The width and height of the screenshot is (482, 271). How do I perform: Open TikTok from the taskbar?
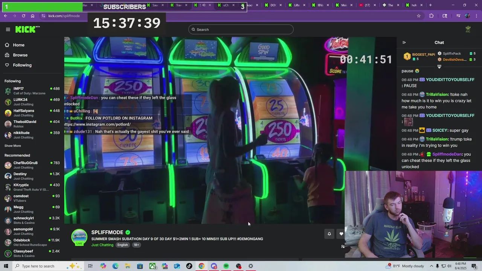click(x=189, y=266)
